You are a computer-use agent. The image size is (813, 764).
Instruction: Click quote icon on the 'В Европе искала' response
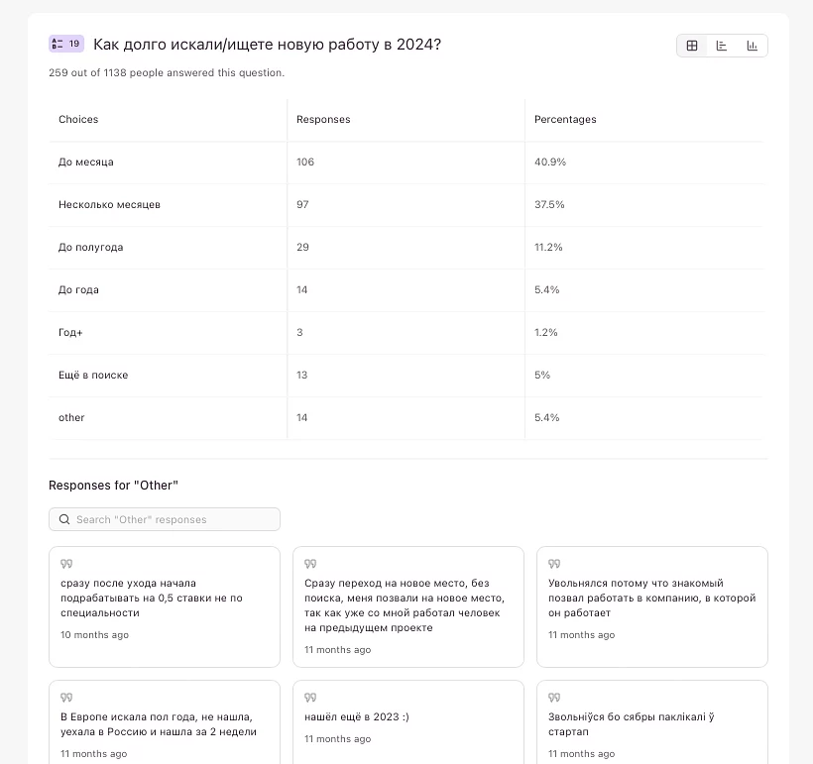[66, 698]
